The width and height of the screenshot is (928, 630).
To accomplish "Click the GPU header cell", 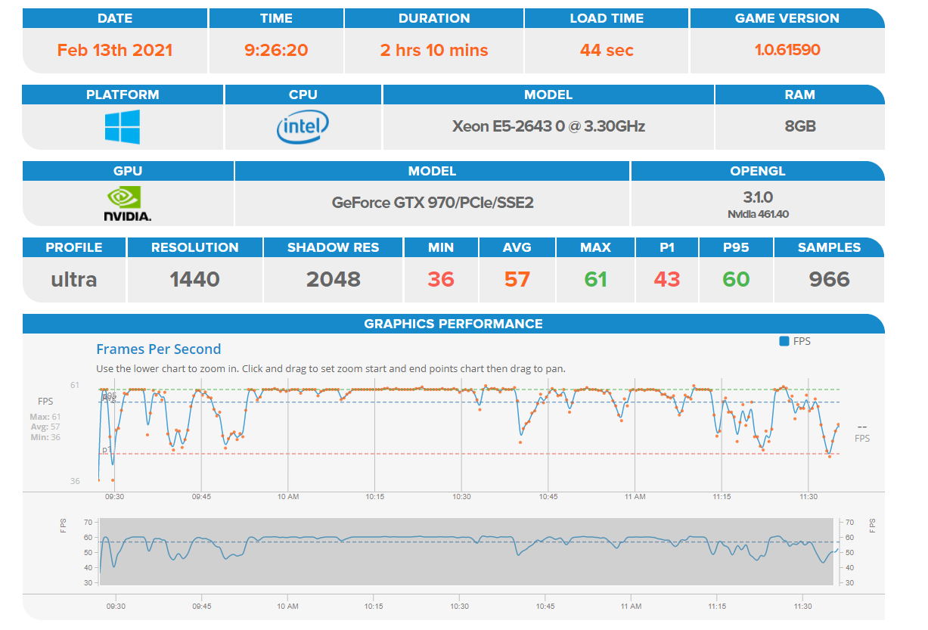I will pyautogui.click(x=128, y=171).
